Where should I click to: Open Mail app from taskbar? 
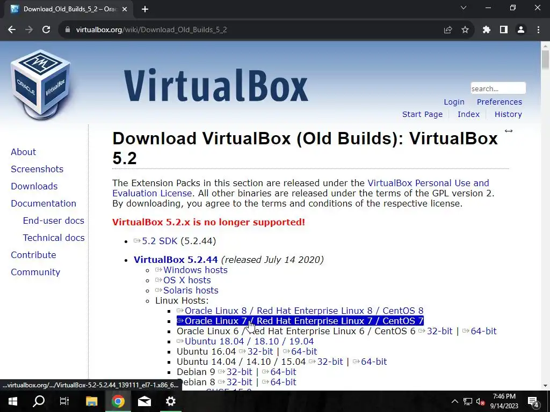(x=144, y=401)
